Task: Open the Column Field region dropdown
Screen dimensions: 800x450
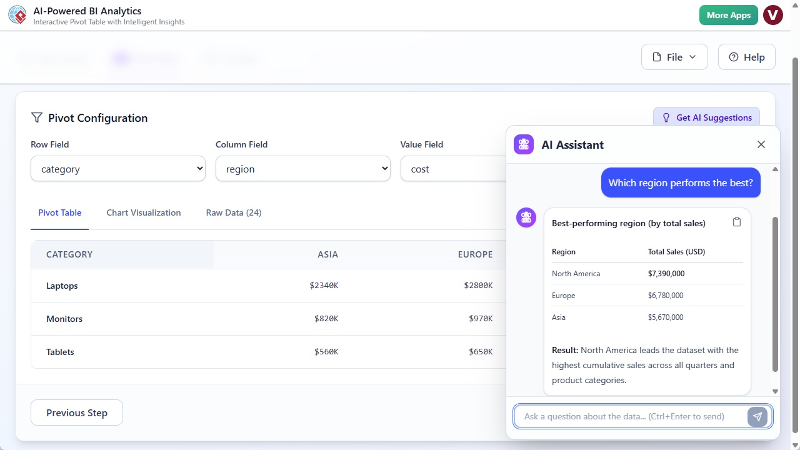Action: [302, 168]
